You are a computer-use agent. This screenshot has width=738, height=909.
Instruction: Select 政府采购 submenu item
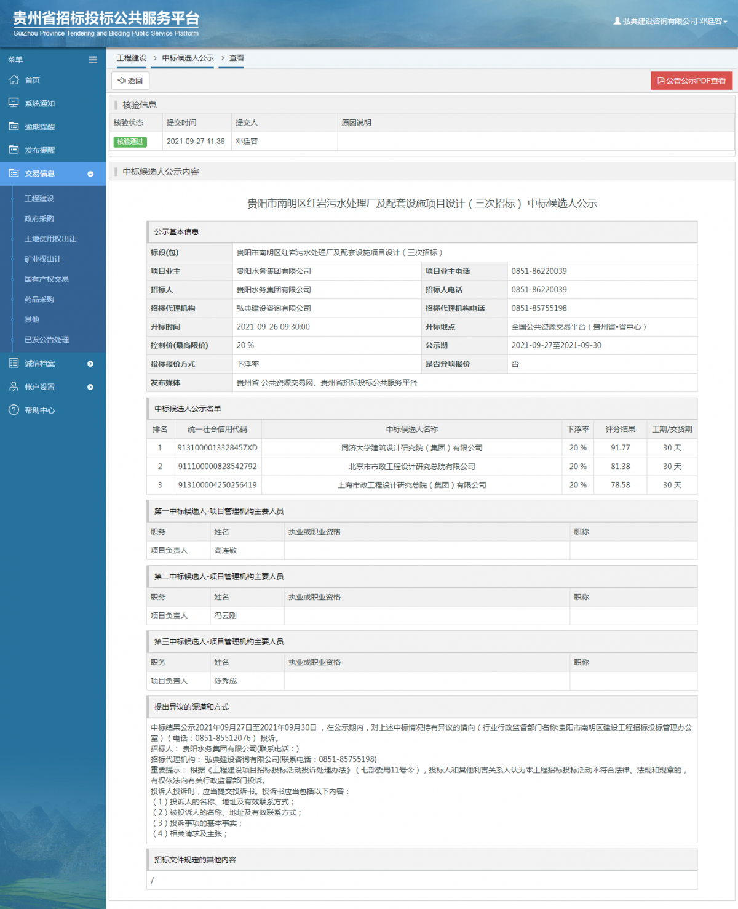(x=39, y=219)
